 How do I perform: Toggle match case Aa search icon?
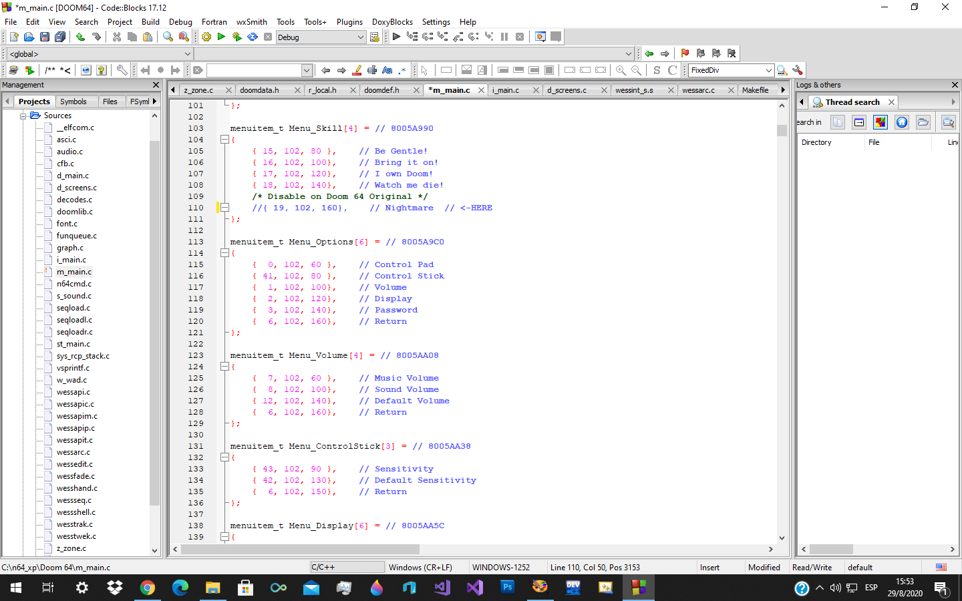387,70
